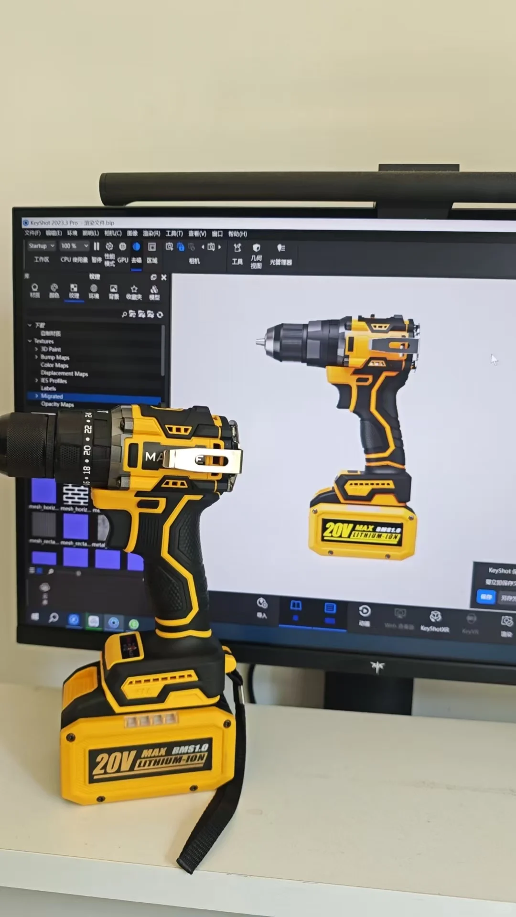Screen dimensions: 516x917
Task: Open the 渲染(R) menu
Action: [151, 234]
